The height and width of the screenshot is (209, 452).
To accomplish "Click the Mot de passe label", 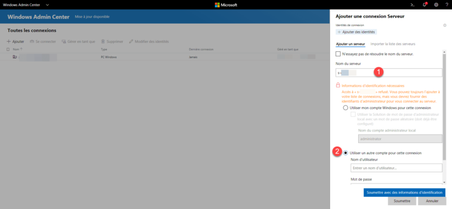I will coord(361,179).
